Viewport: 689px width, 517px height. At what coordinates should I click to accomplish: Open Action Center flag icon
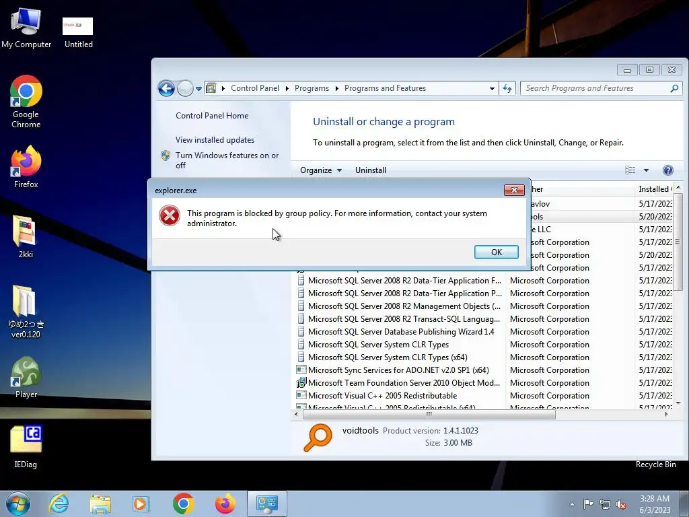click(x=588, y=504)
